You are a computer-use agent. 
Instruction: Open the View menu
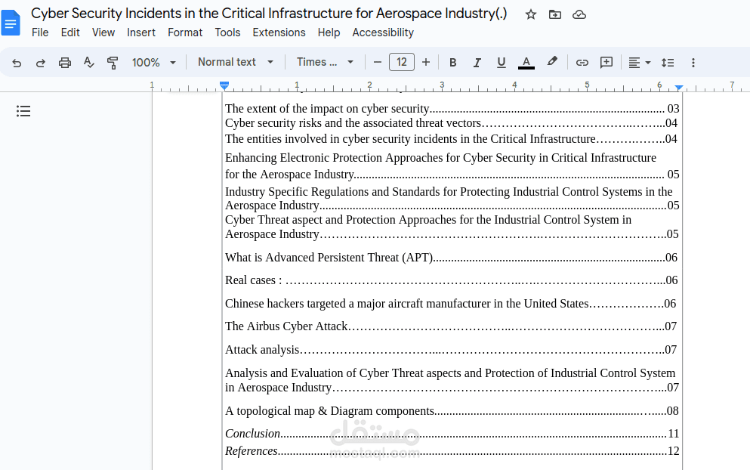tap(103, 32)
